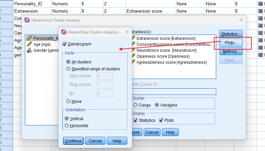Select Specified range of clusters option
Image resolution: width=265 pixels, height=151 pixels.
tap(69, 69)
